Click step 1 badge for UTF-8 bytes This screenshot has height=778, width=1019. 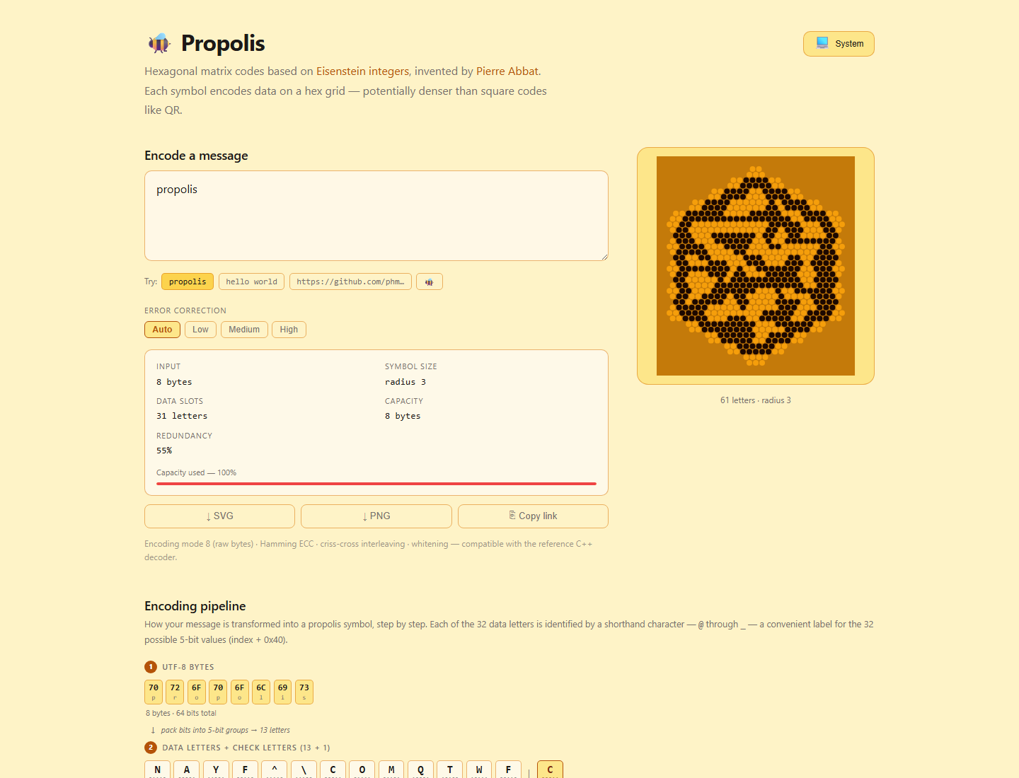click(x=151, y=666)
